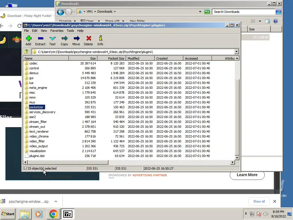Image resolution: width=293 pixels, height=220 pixels.
Task: Toggle the preview pane in Downloads window
Action: point(268,21)
